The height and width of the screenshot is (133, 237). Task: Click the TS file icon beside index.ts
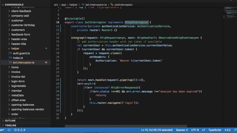[10, 58]
